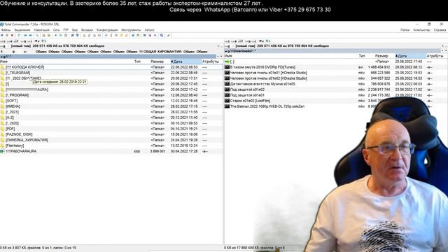Sort right panel by Дата column
The width and height of the screenshot is (448, 252).
coord(410,56)
